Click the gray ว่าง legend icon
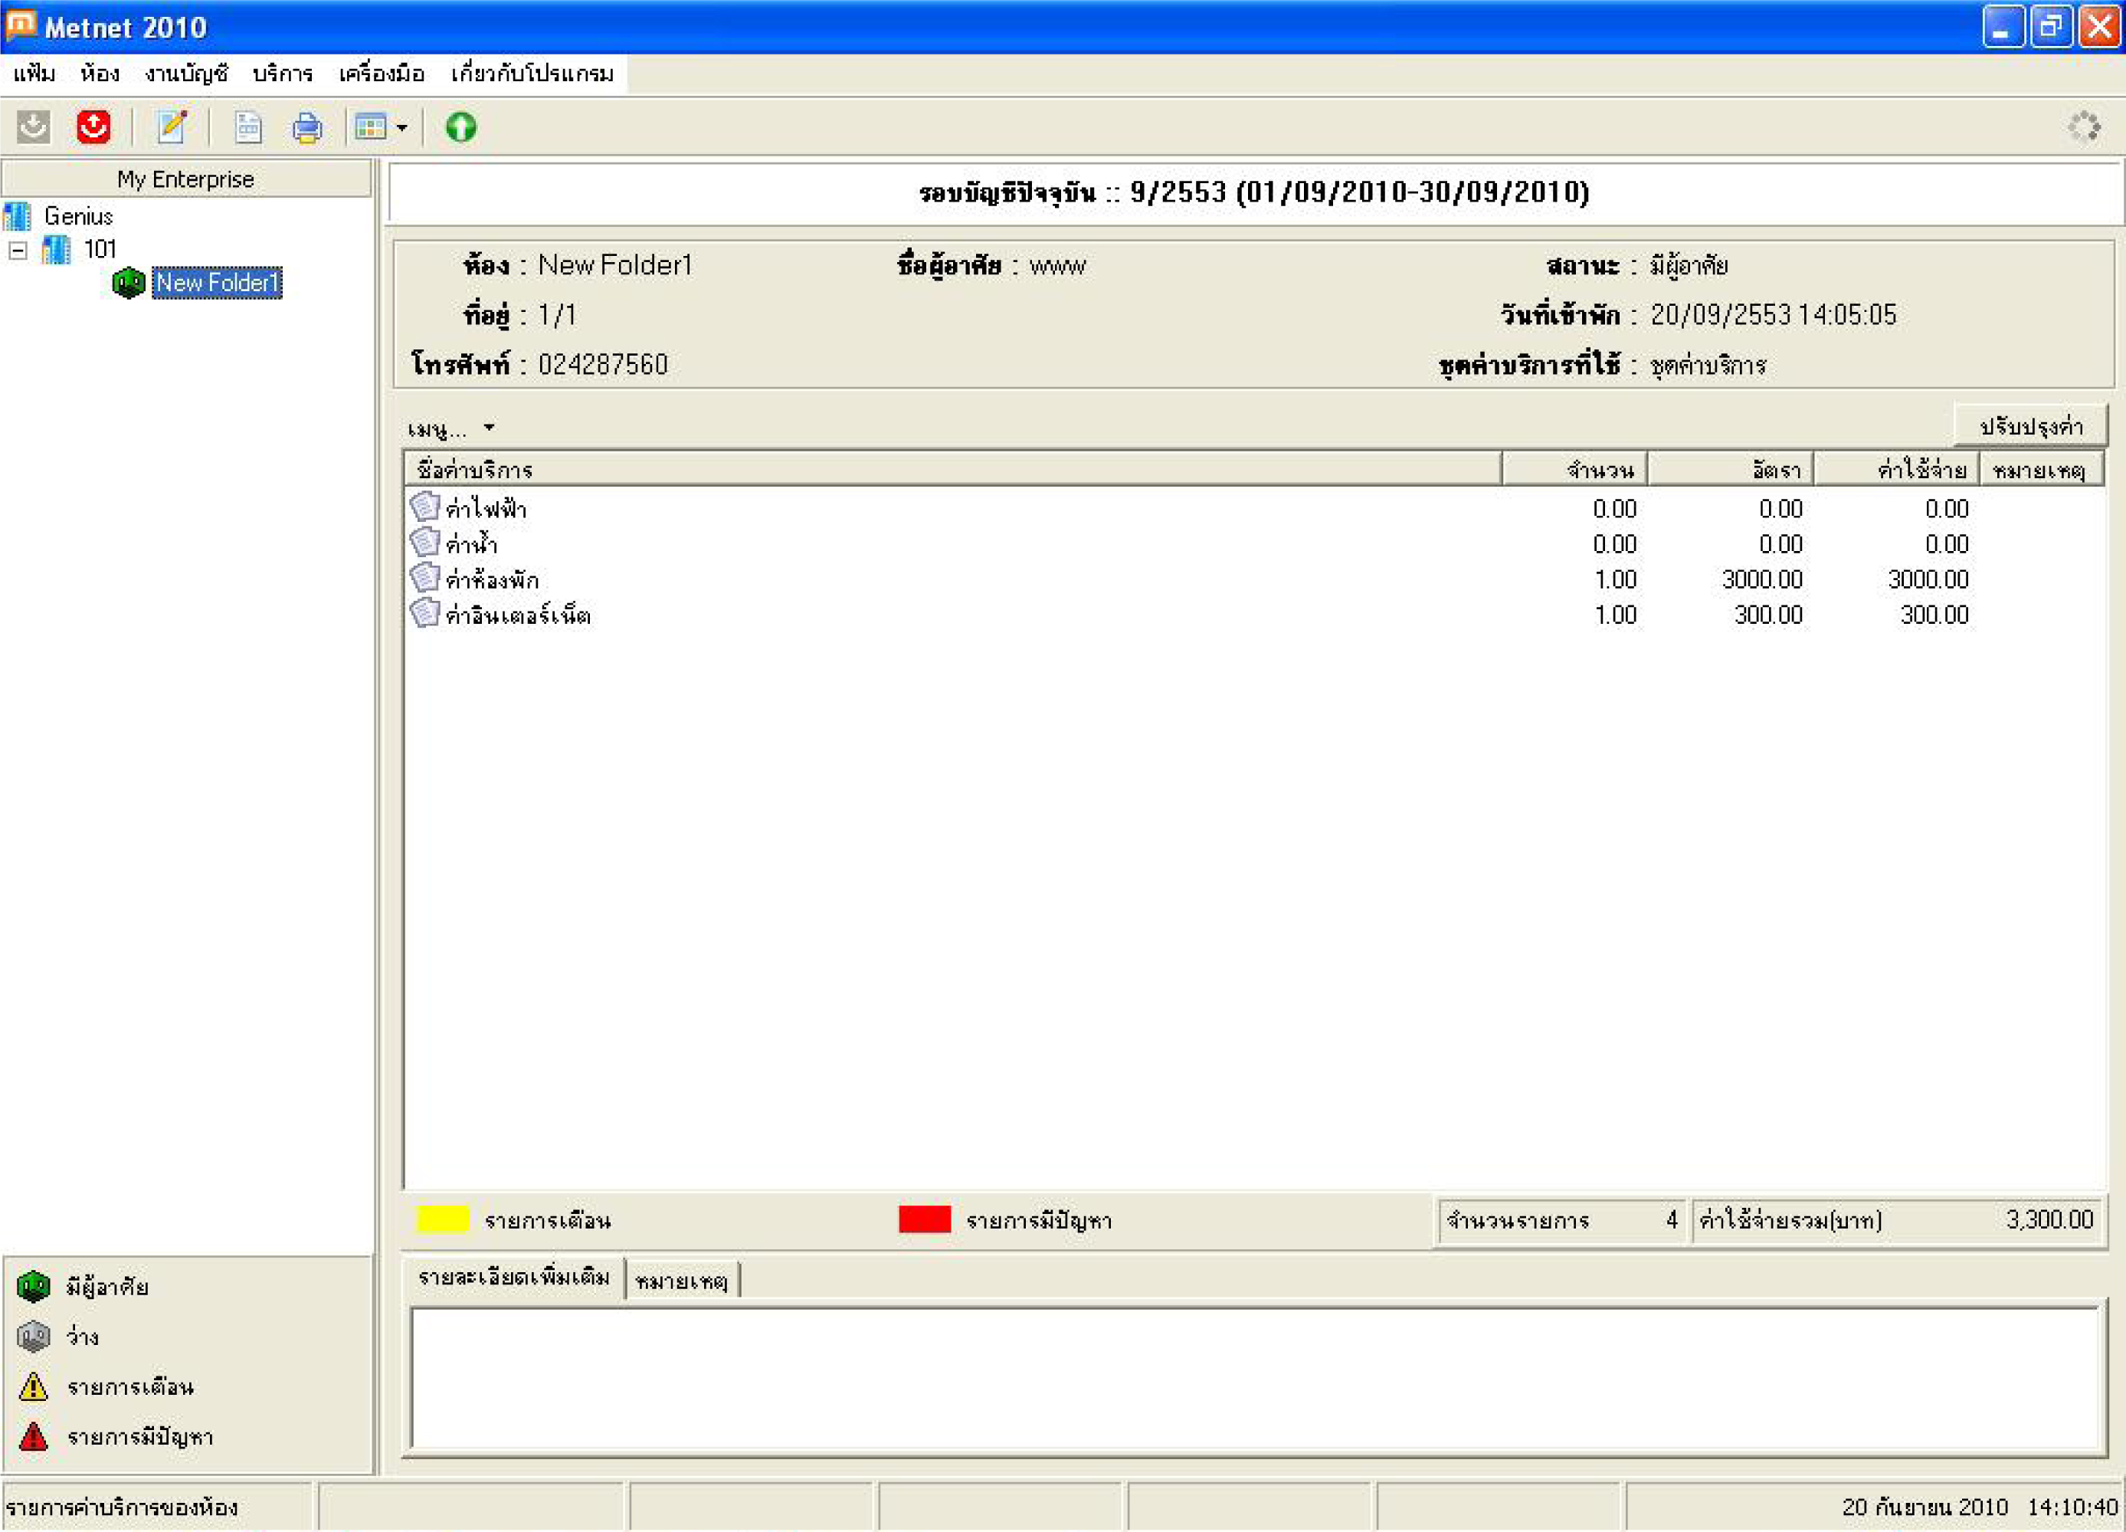 34,1336
